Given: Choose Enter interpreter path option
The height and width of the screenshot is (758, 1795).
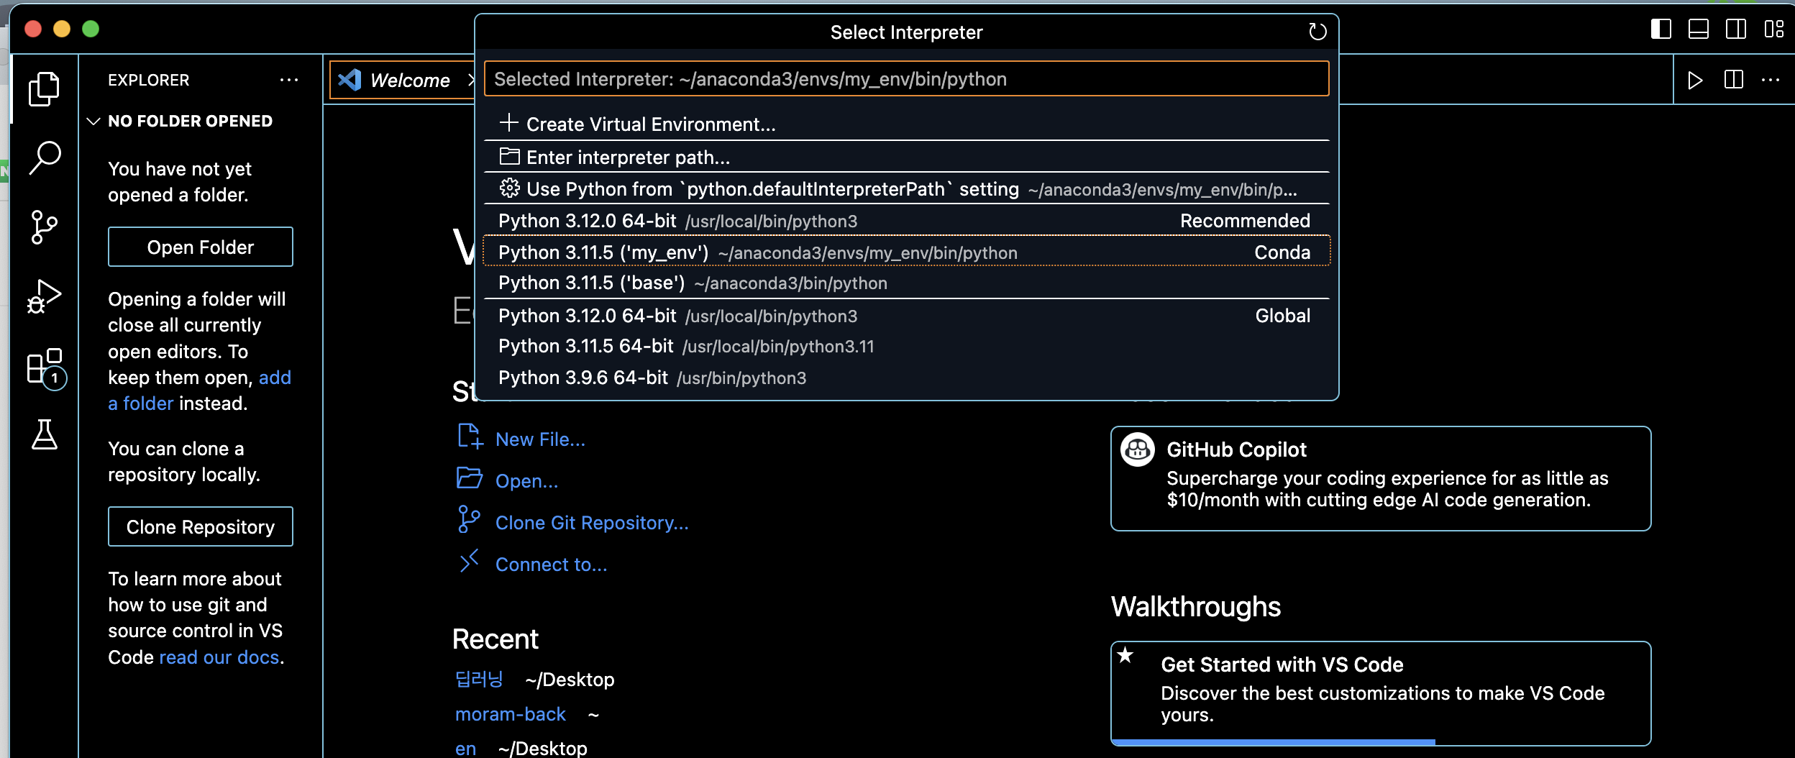Looking at the screenshot, I should pyautogui.click(x=906, y=157).
